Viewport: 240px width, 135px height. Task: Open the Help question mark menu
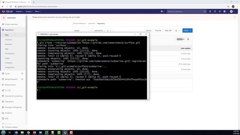pyautogui.click(x=225, y=11)
